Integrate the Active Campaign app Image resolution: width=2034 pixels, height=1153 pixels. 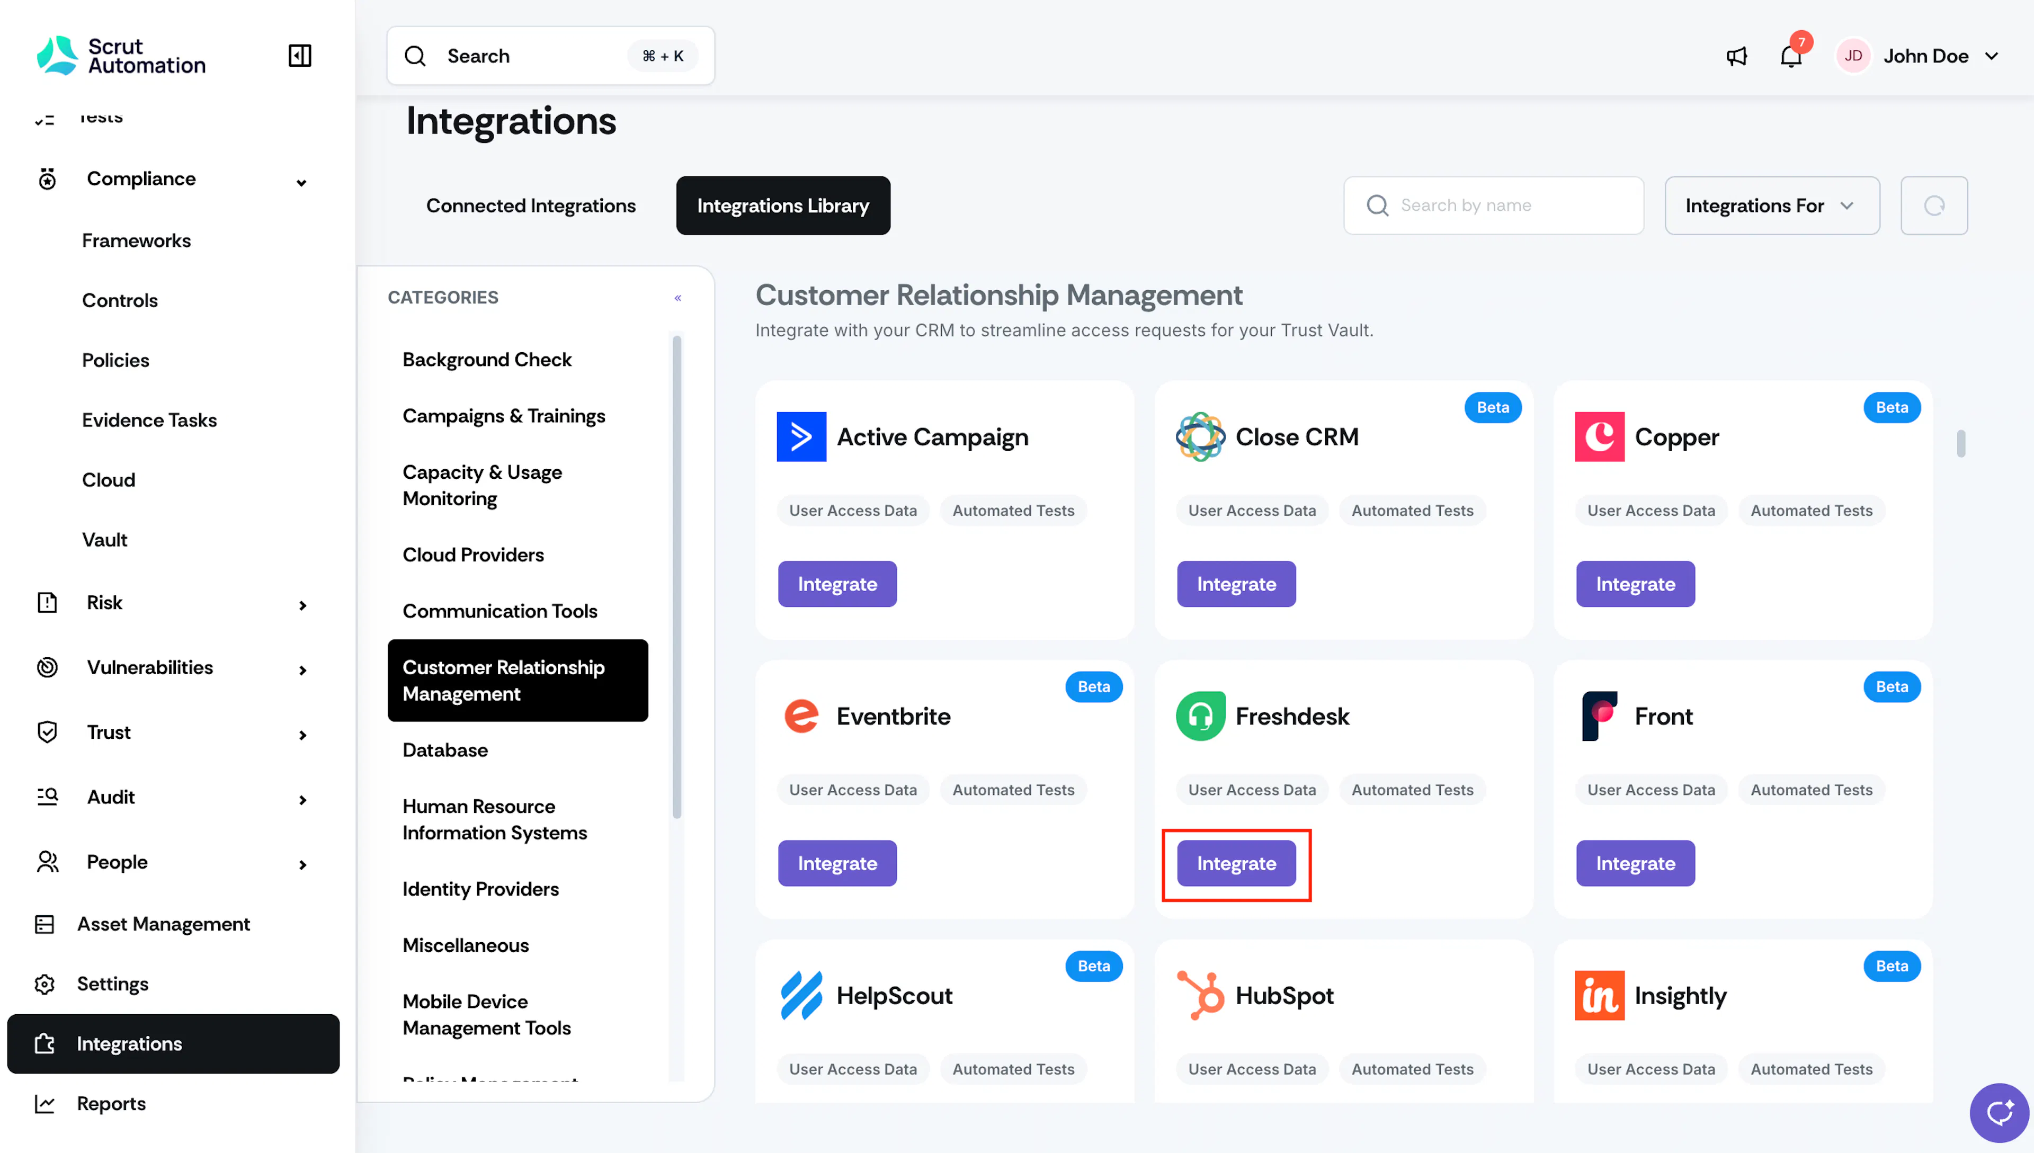pyautogui.click(x=837, y=584)
